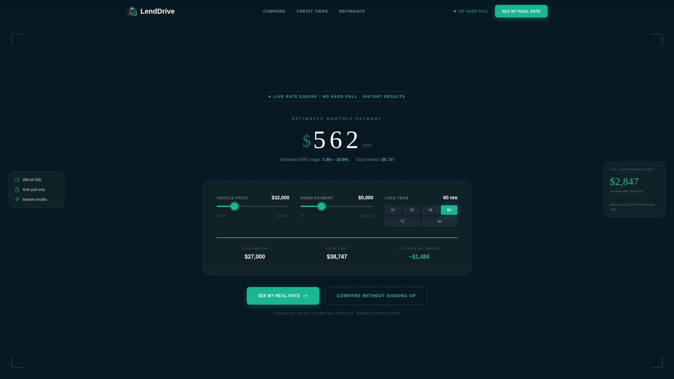Select the 24 month loan term

pos(393,210)
